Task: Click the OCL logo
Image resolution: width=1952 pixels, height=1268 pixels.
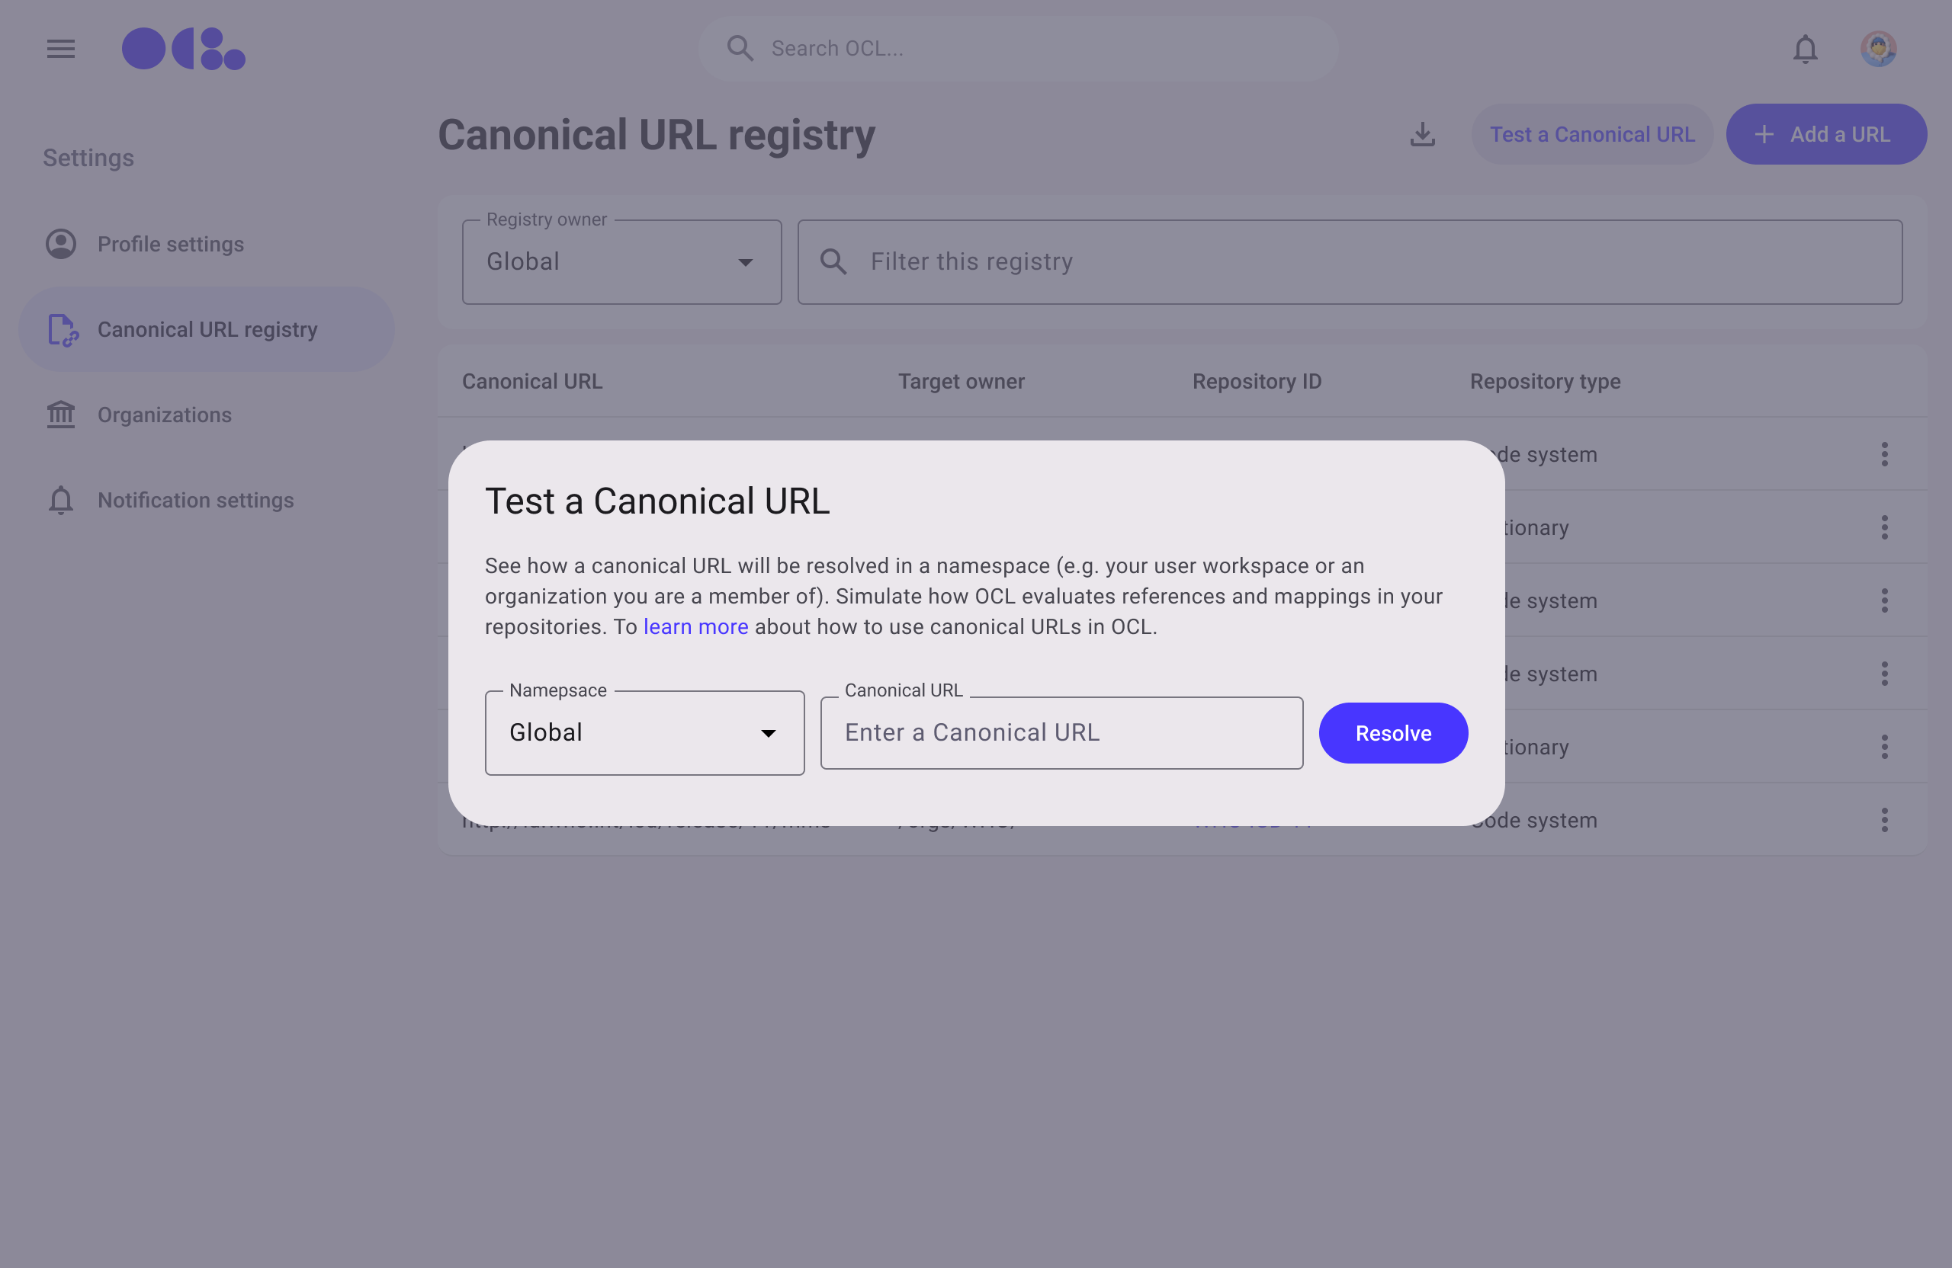Action: [184, 50]
